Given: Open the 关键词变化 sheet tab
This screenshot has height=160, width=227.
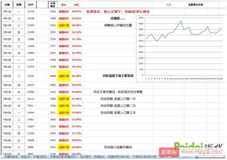Looking at the screenshot, I should [40, 157].
